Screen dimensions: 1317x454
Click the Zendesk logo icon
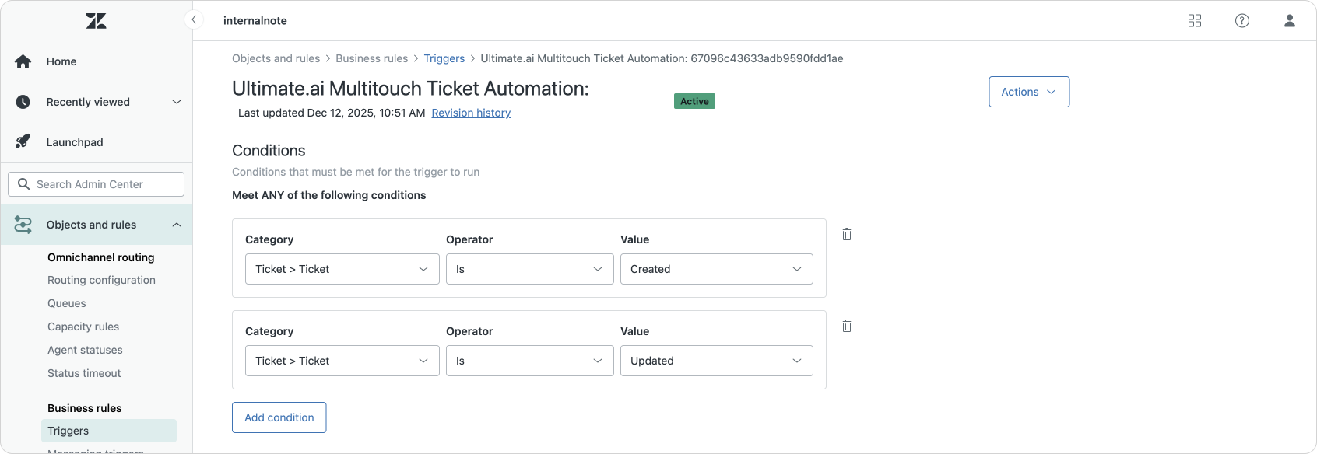coord(97,21)
